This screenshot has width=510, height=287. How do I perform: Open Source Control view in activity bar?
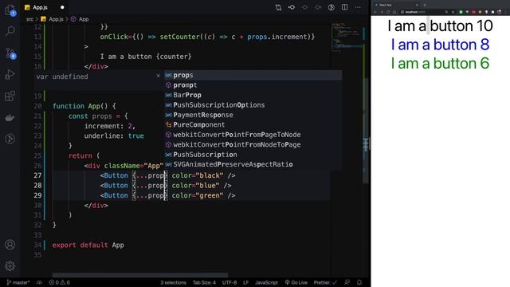tap(10, 53)
